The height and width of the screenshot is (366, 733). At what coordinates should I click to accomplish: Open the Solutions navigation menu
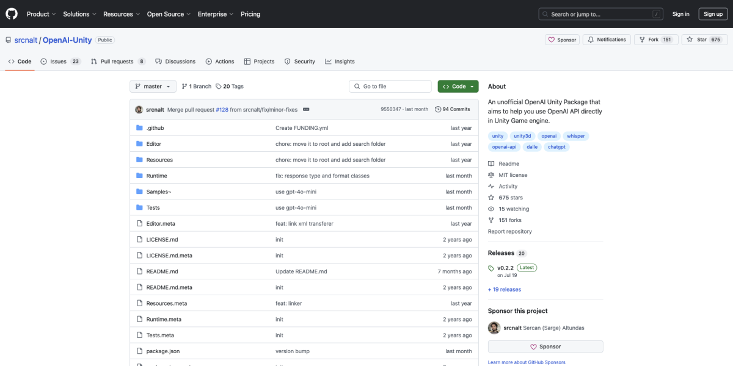pyautogui.click(x=79, y=14)
